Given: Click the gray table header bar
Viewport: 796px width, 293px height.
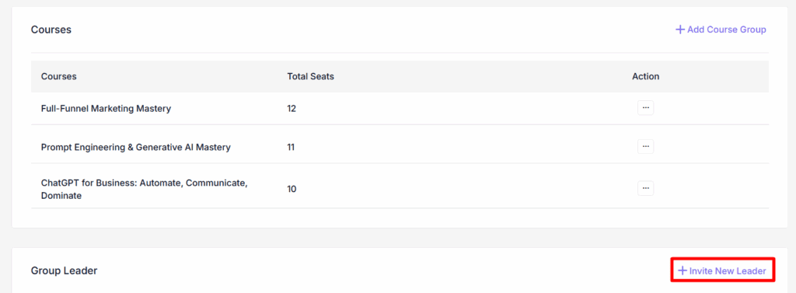Looking at the screenshot, I should [400, 76].
